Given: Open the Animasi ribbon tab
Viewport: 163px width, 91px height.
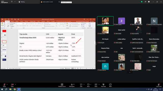Looking at the screenshot, I should point(26,21).
